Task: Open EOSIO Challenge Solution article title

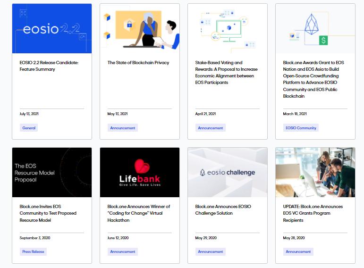Action: 223,210
